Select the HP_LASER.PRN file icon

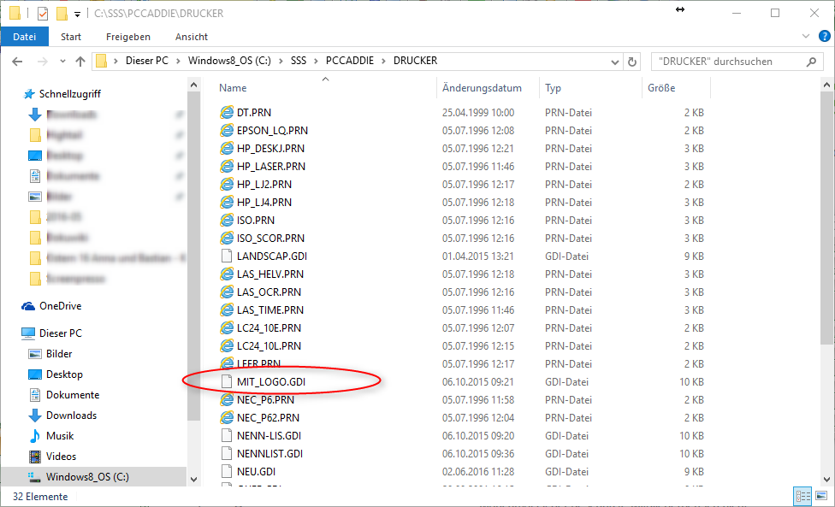tap(227, 167)
